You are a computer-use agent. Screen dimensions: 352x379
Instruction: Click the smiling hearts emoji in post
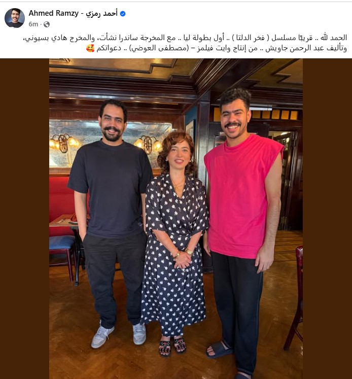[90, 48]
